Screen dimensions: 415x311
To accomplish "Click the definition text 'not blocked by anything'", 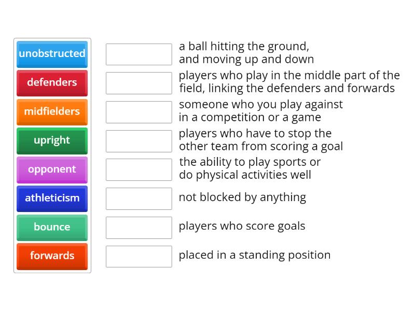I will click(242, 197).
